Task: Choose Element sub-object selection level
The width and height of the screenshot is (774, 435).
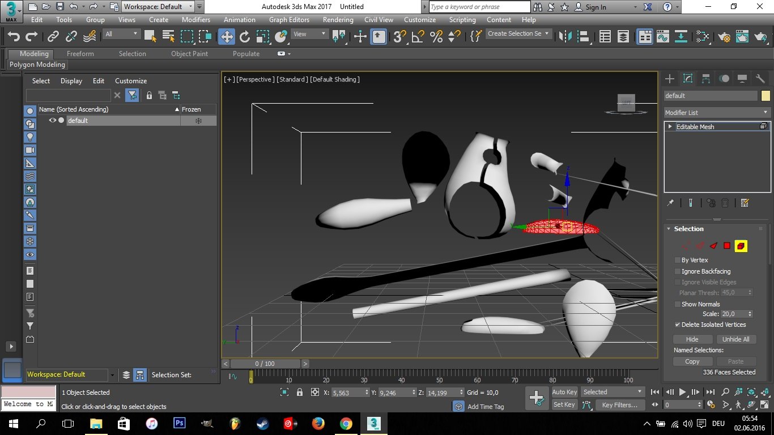Action: (x=741, y=246)
